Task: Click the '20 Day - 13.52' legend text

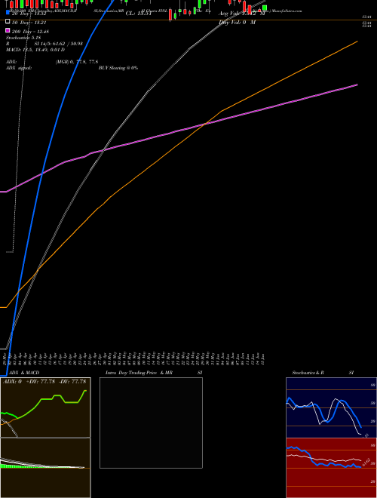Action: (x=29, y=14)
